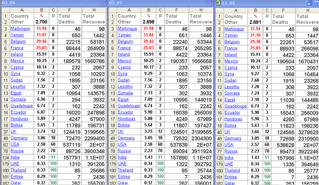Click deaths cell 190604 in window 03_08

pyautogui.click(x=284, y=61)
